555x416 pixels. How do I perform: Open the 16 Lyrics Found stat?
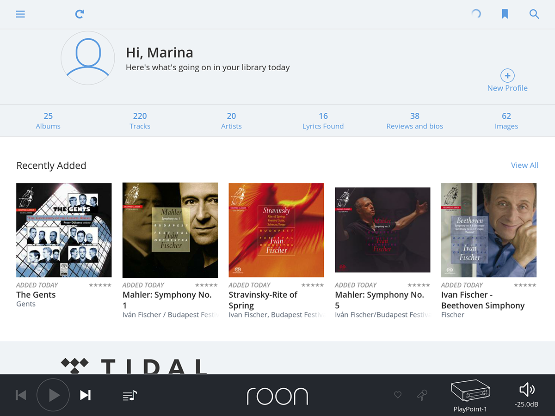tap(323, 121)
